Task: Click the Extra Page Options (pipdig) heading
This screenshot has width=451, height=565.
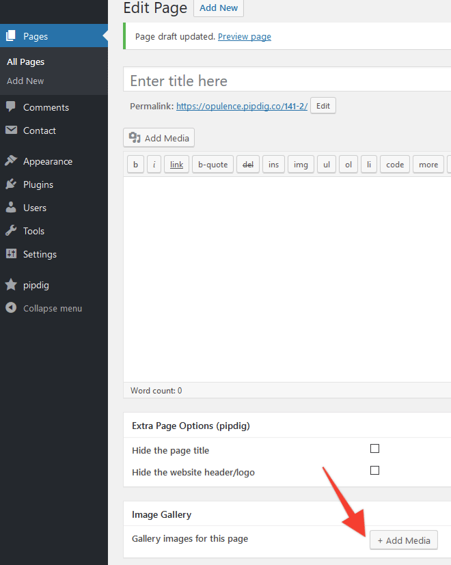Action: tap(191, 426)
